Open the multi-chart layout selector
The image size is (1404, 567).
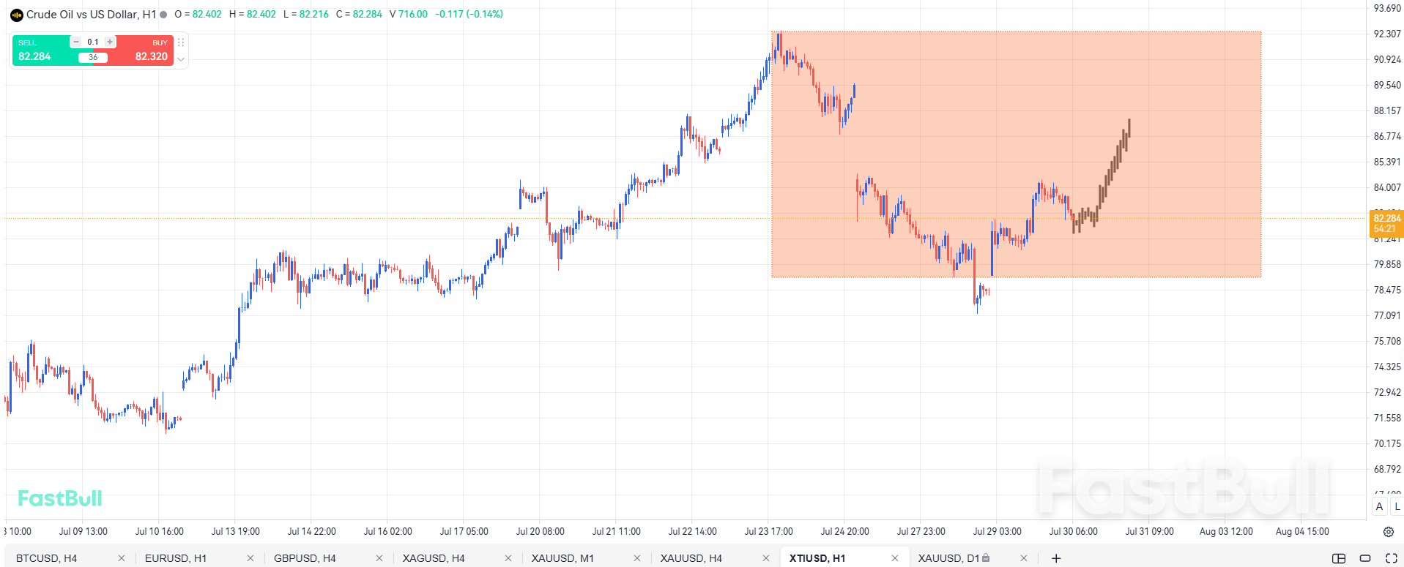pyautogui.click(x=1339, y=558)
